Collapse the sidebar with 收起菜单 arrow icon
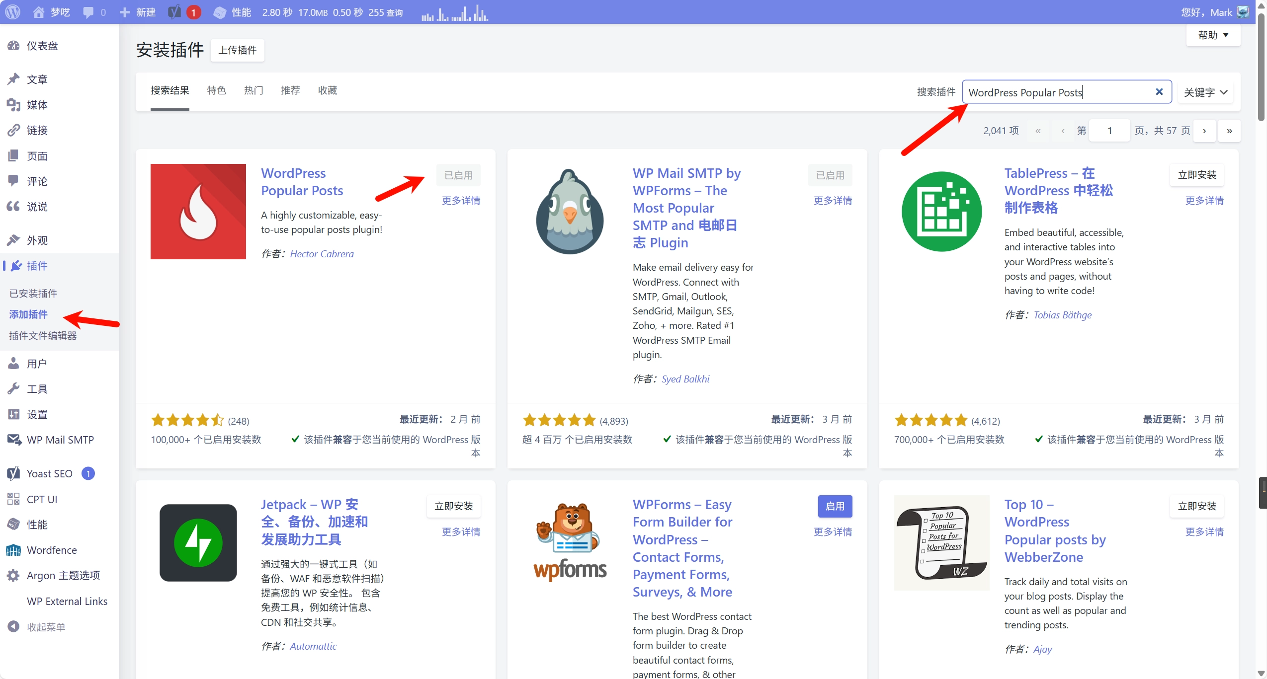 13,626
